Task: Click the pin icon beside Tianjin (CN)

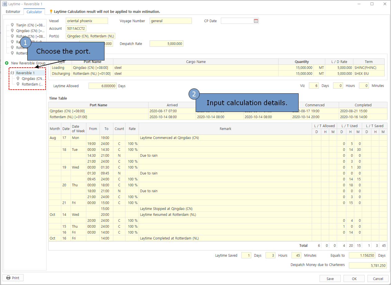Action: pos(12,25)
